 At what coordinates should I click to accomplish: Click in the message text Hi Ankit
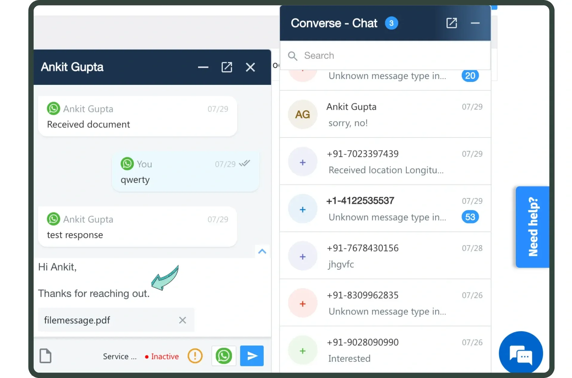57,267
